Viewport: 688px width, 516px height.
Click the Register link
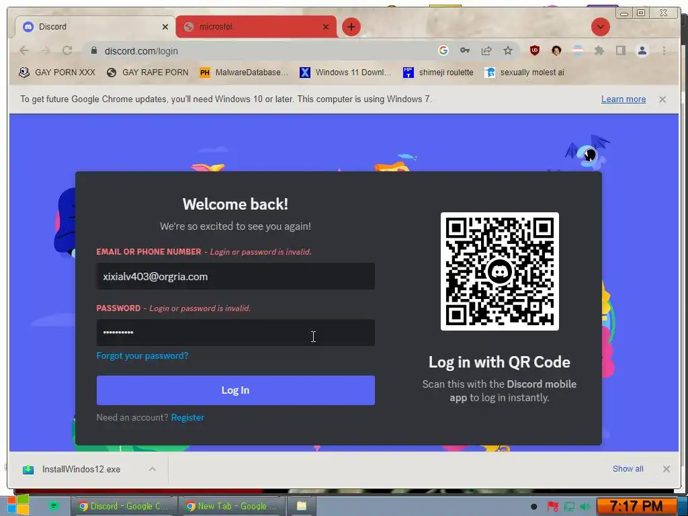(187, 418)
